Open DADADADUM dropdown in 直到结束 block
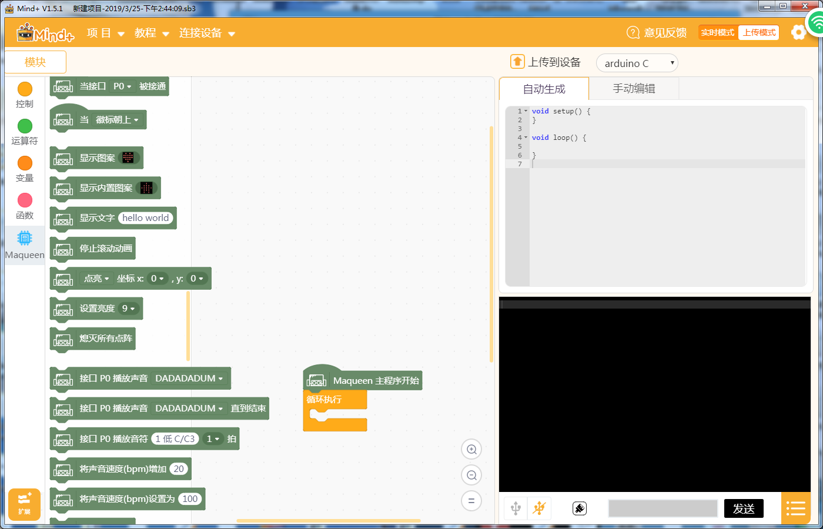Viewport: 823px width, 529px height. click(x=189, y=409)
